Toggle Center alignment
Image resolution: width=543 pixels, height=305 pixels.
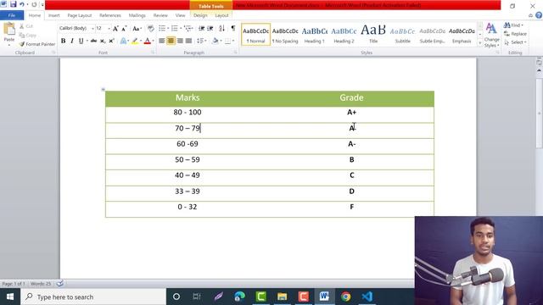click(x=171, y=41)
